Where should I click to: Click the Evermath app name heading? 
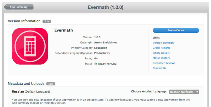(x=64, y=30)
